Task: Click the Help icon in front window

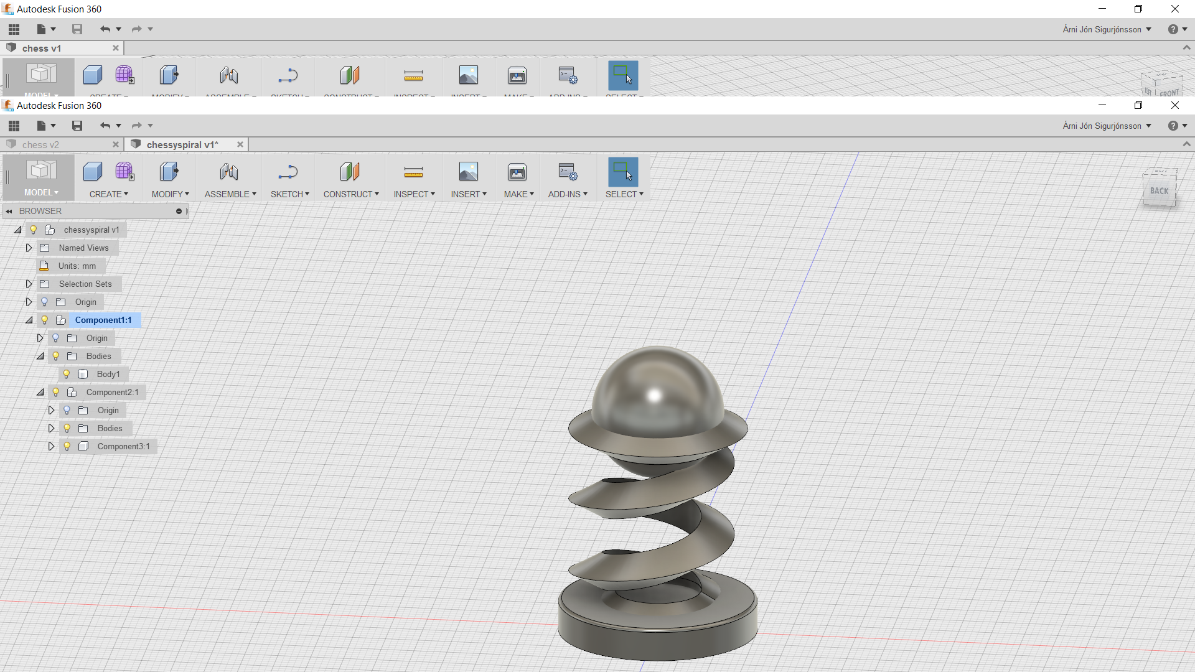Action: point(1173,126)
